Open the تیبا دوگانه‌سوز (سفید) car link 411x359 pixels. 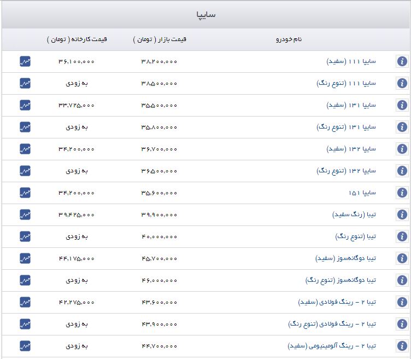[x=345, y=258]
